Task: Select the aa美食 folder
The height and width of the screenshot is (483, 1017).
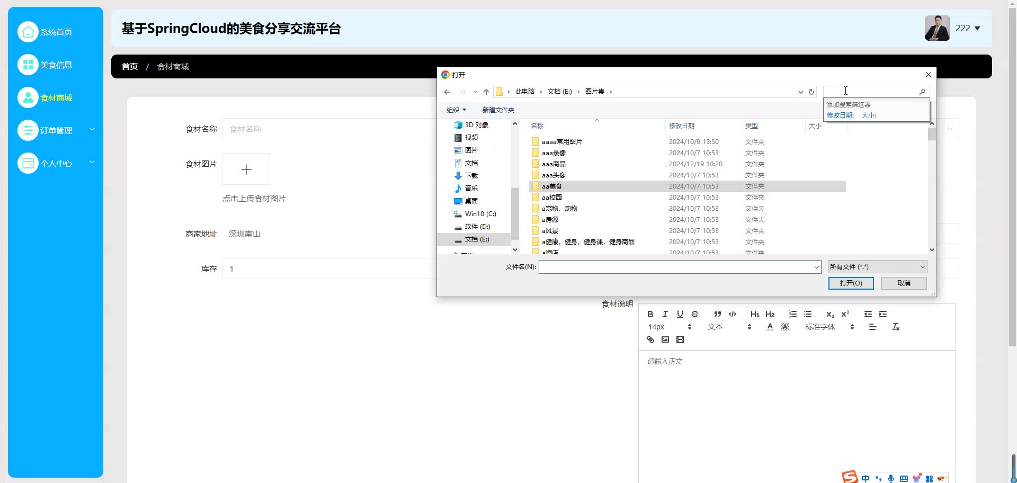Action: 687,186
